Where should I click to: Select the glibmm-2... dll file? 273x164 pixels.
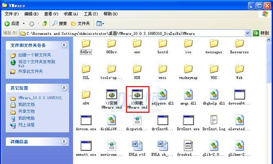click(239, 149)
